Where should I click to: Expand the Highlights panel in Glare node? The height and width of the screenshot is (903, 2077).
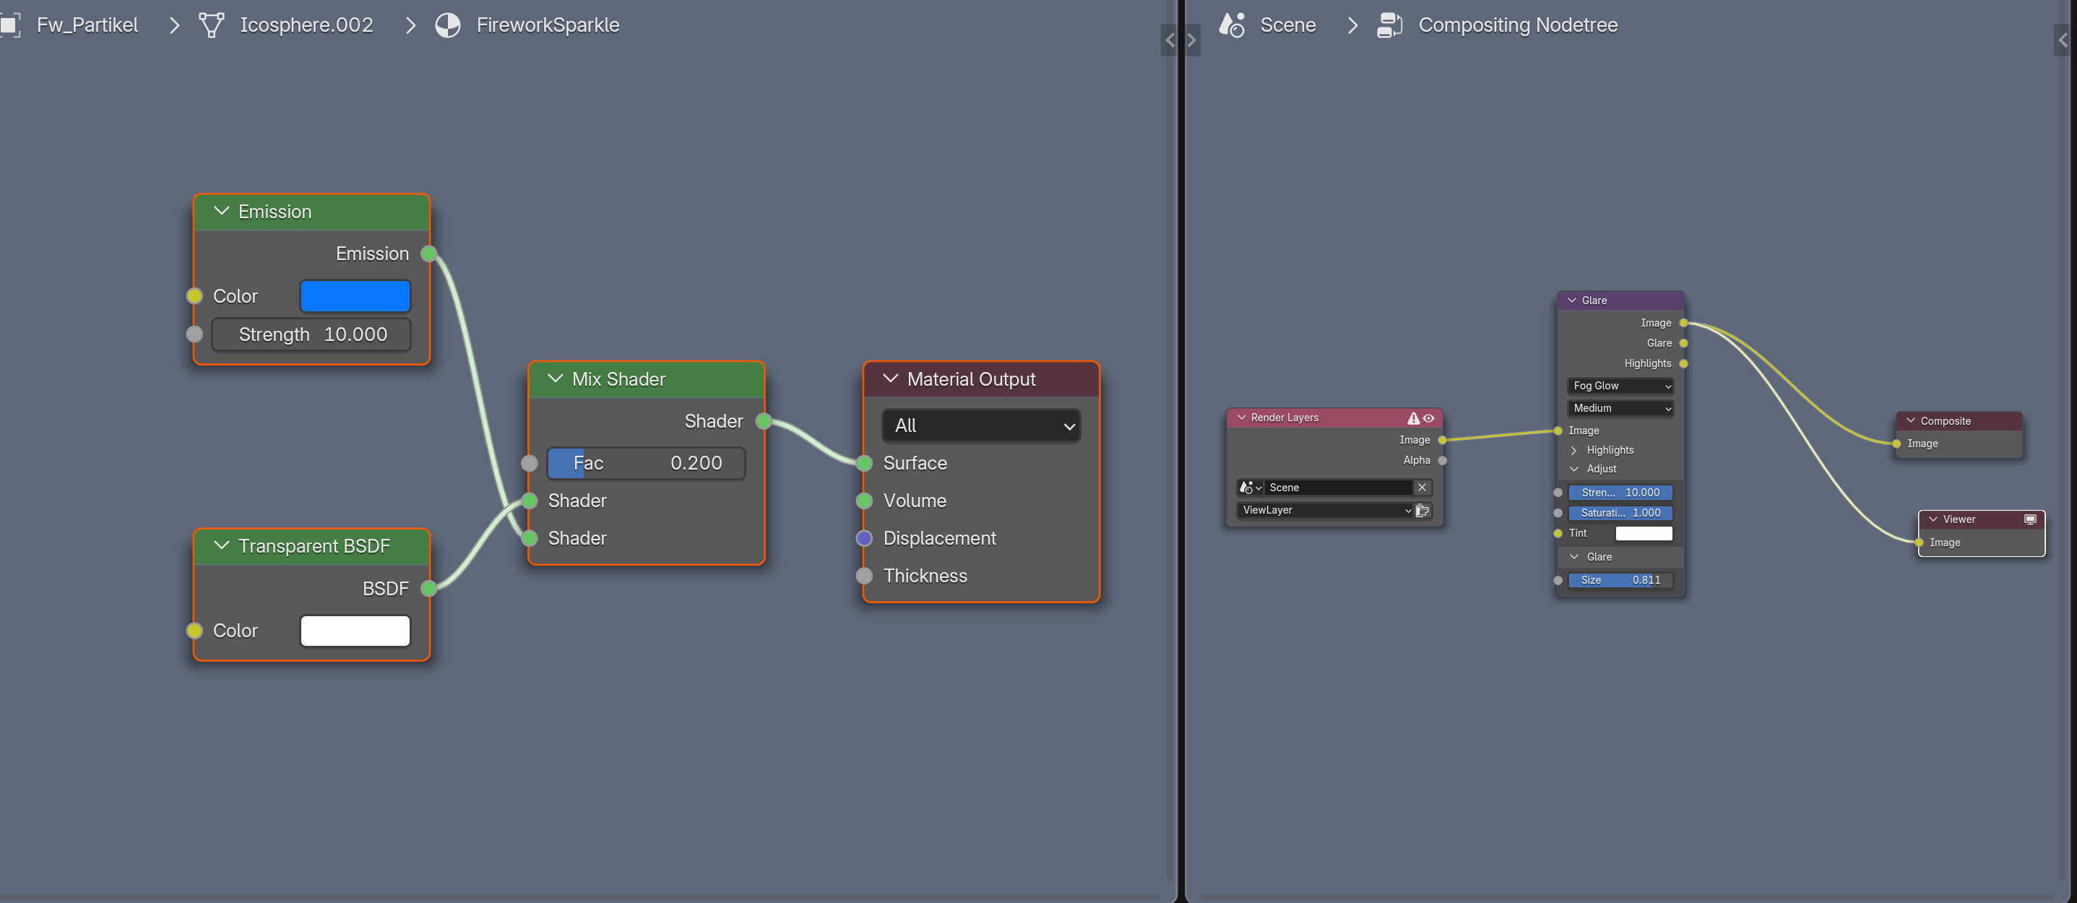coord(1574,450)
